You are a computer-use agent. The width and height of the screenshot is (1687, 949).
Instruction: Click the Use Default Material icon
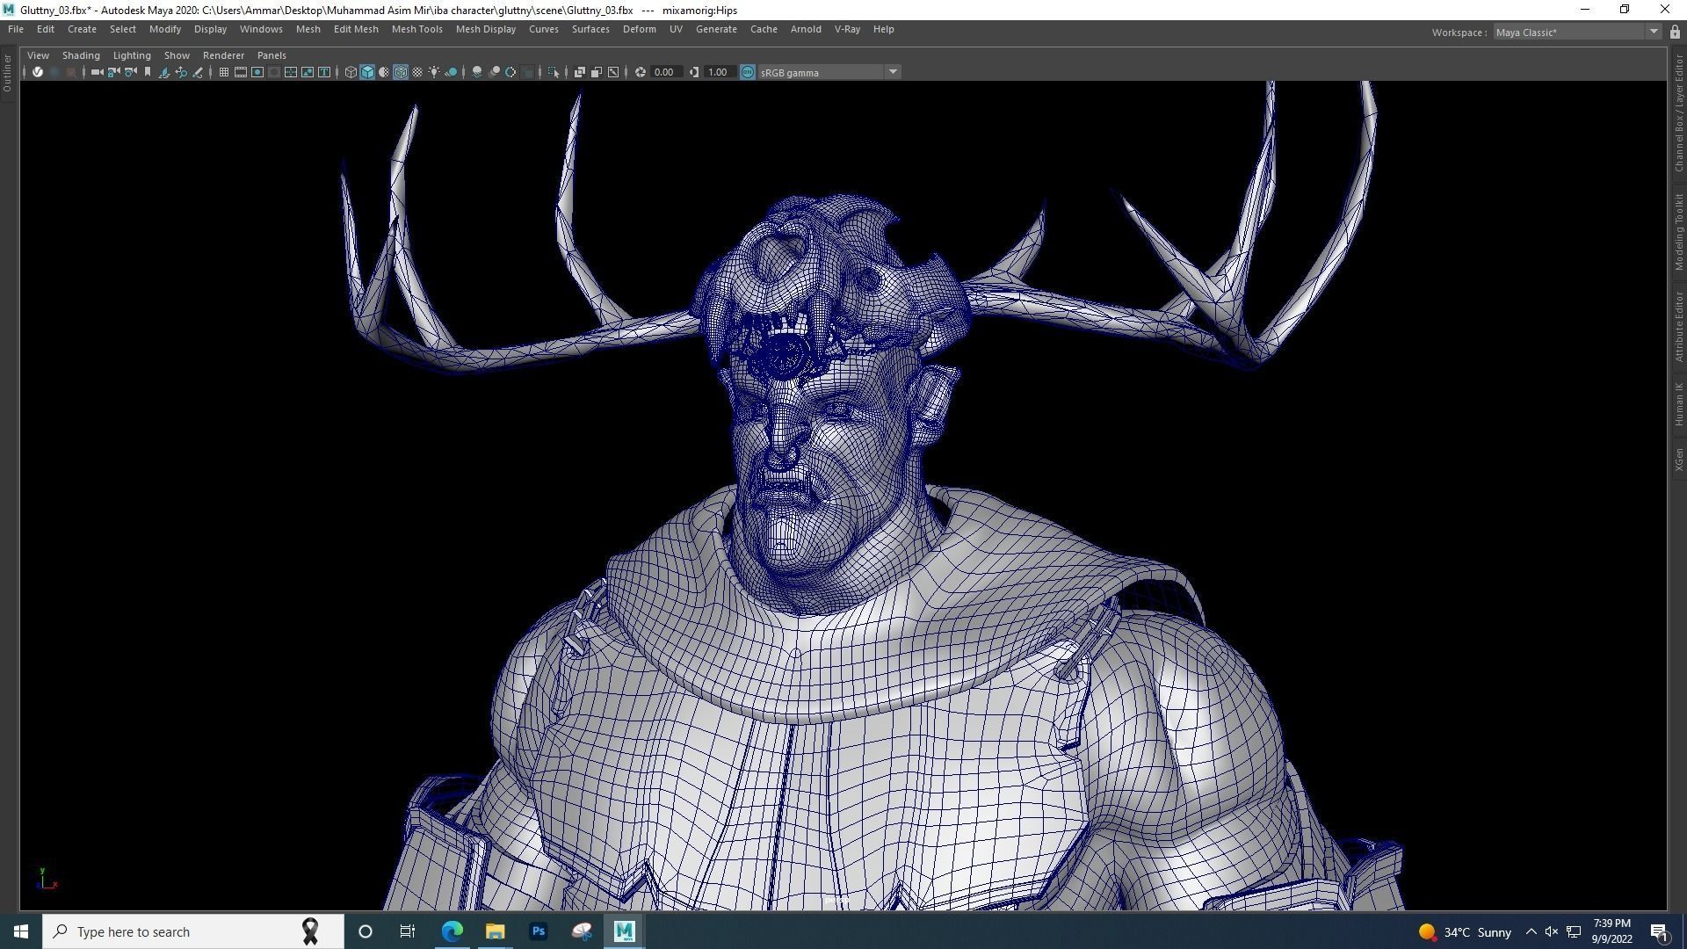[x=384, y=72]
